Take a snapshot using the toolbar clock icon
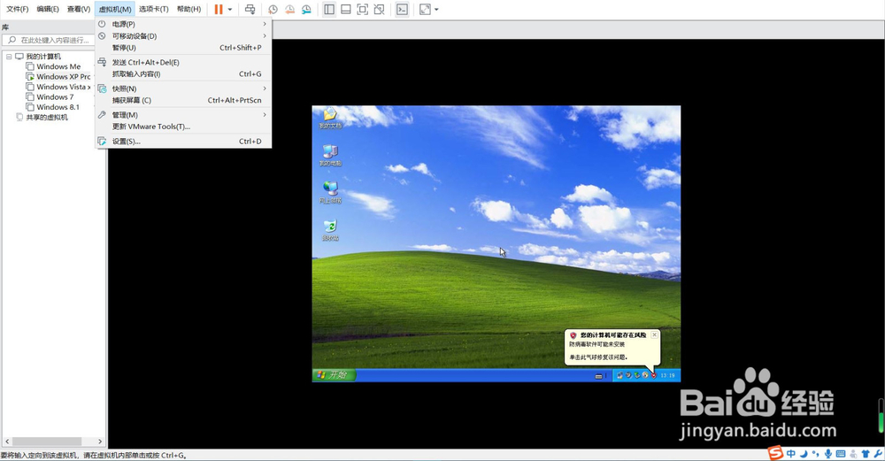The width and height of the screenshot is (885, 461). [273, 9]
